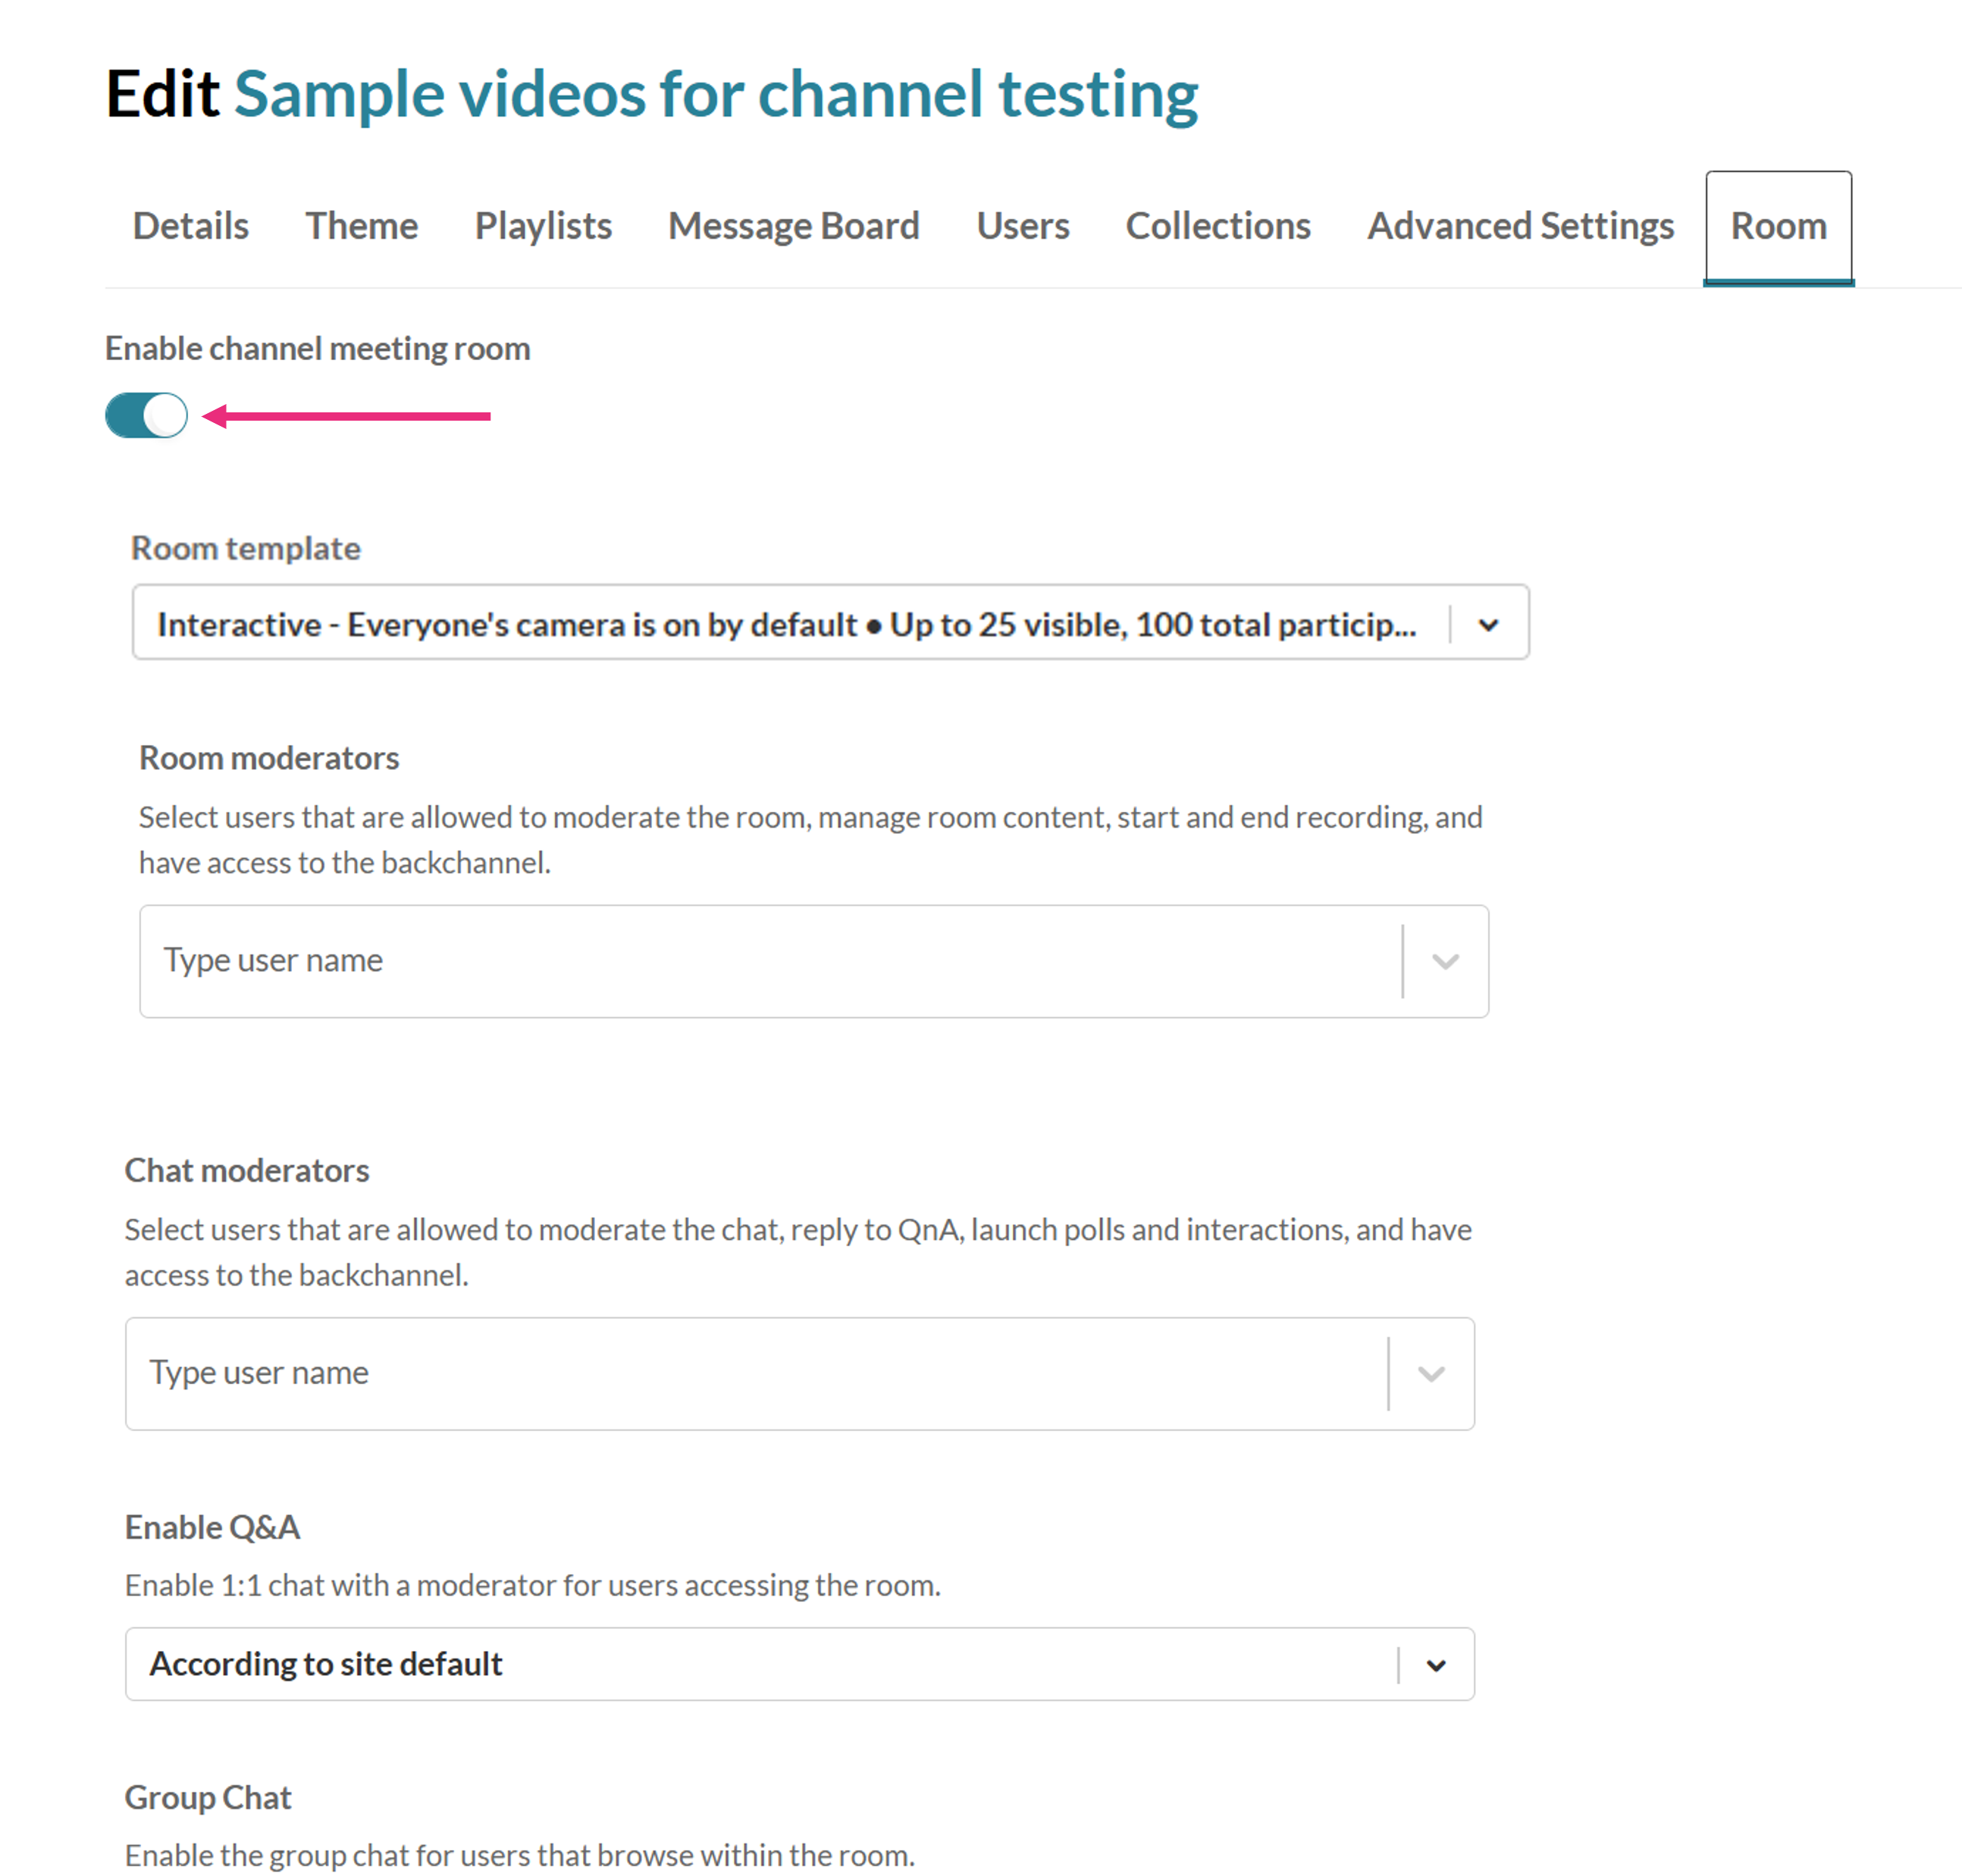Expand the Enable Q&A dropdown arrow
Viewport: 1962px width, 1876px height.
1436,1665
